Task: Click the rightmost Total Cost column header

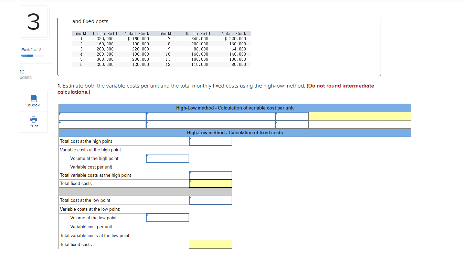Action: [x=234, y=33]
